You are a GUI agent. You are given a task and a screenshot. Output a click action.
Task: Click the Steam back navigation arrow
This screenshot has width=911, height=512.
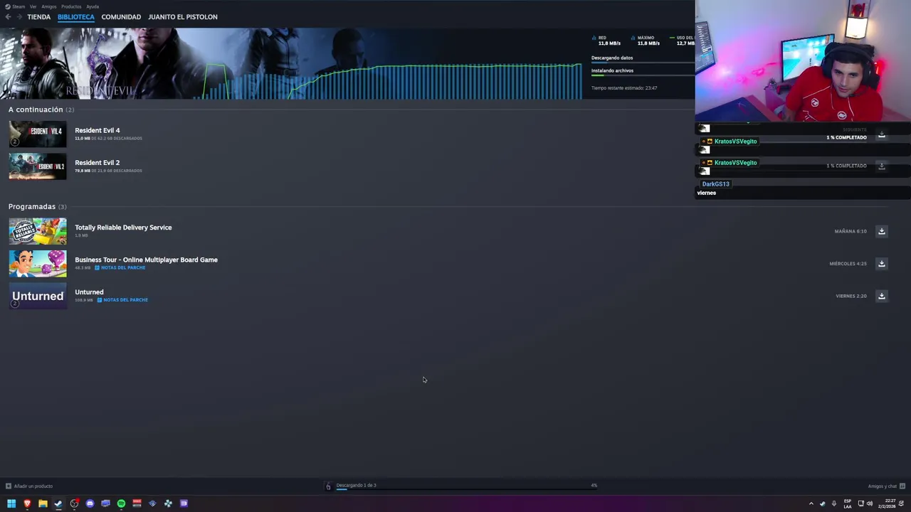coord(8,17)
